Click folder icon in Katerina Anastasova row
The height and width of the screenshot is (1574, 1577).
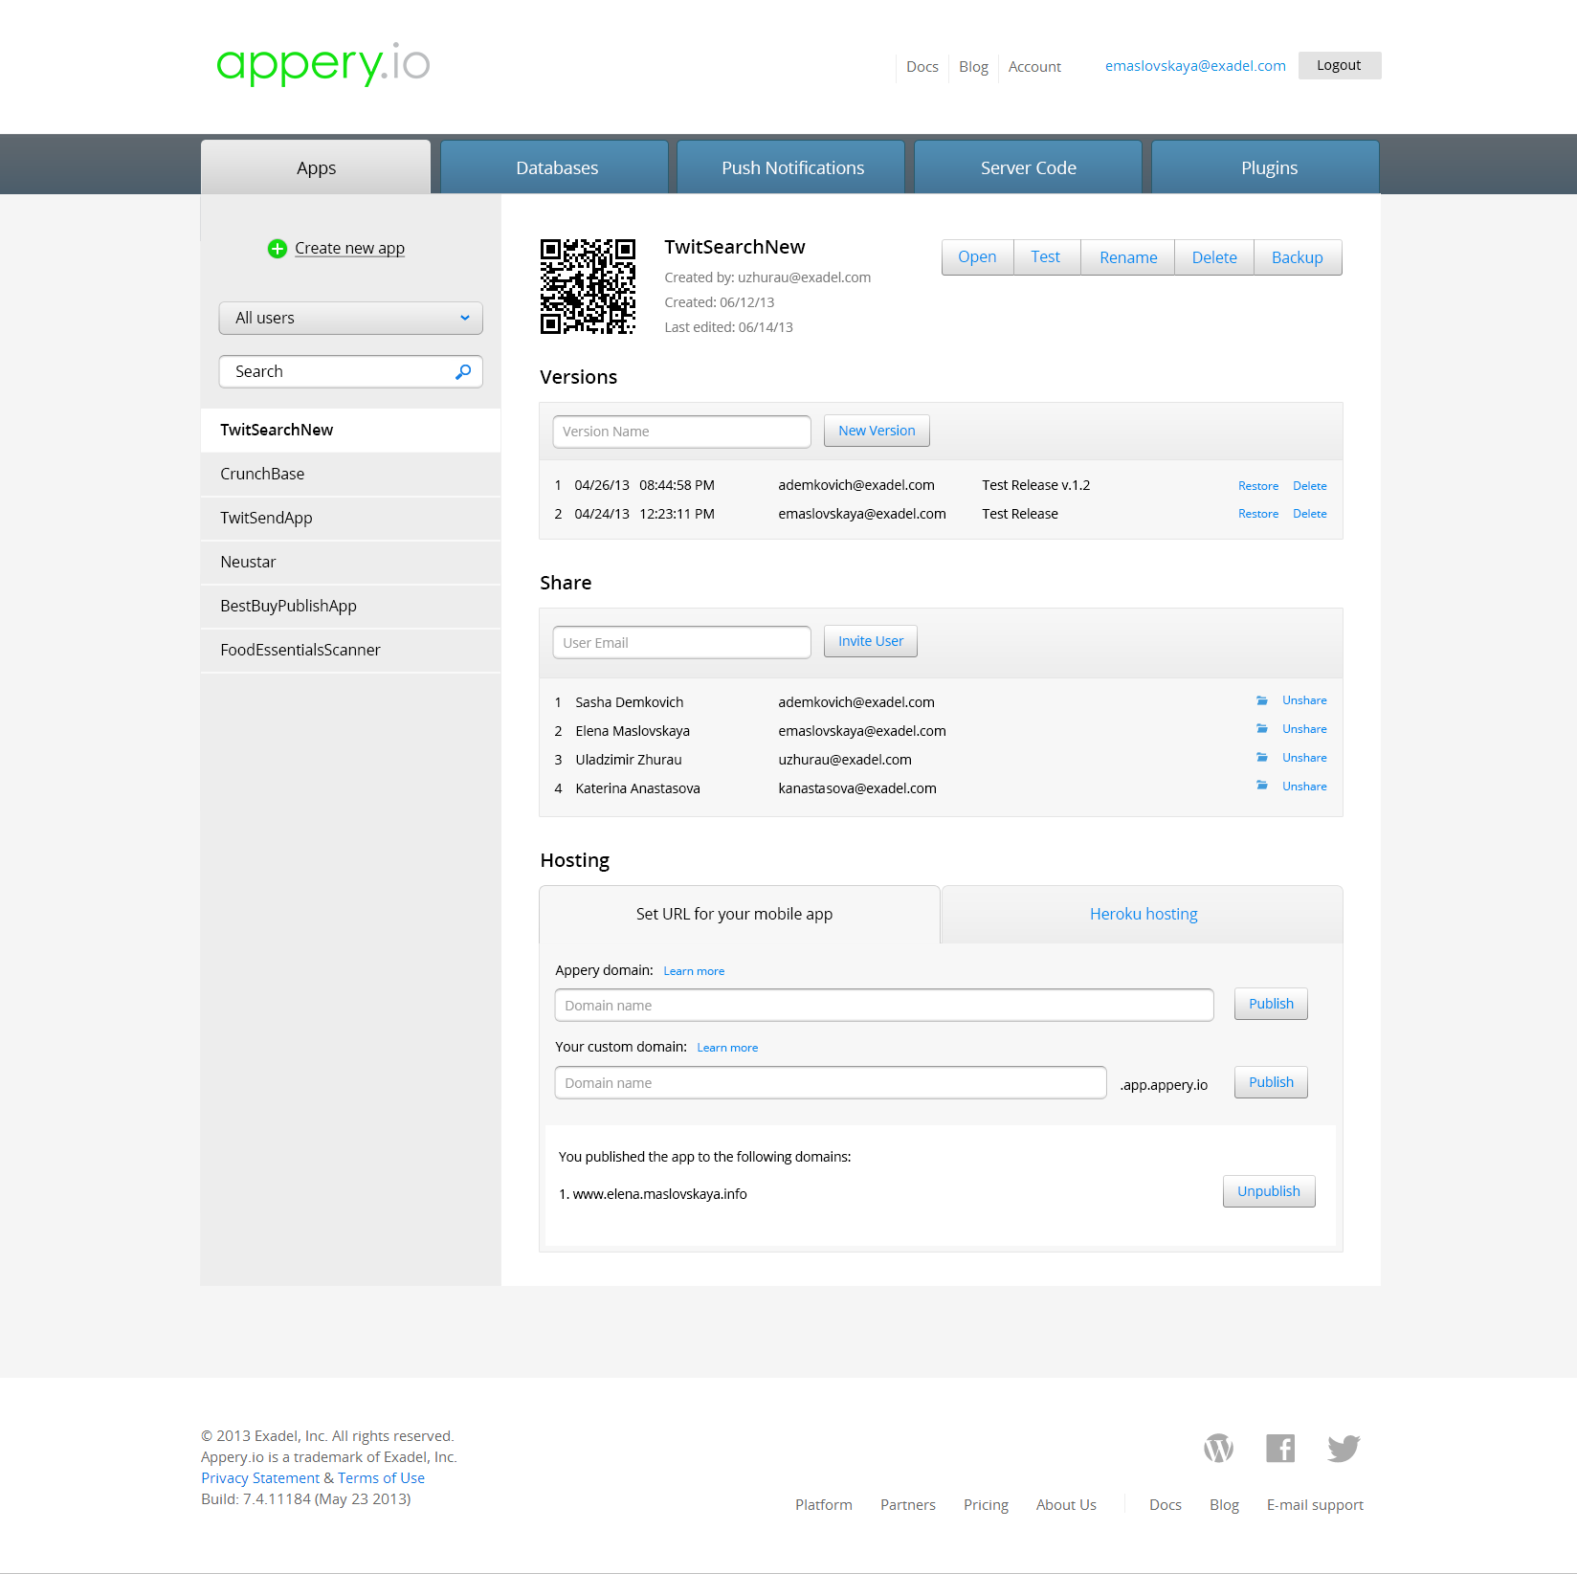point(1262,787)
